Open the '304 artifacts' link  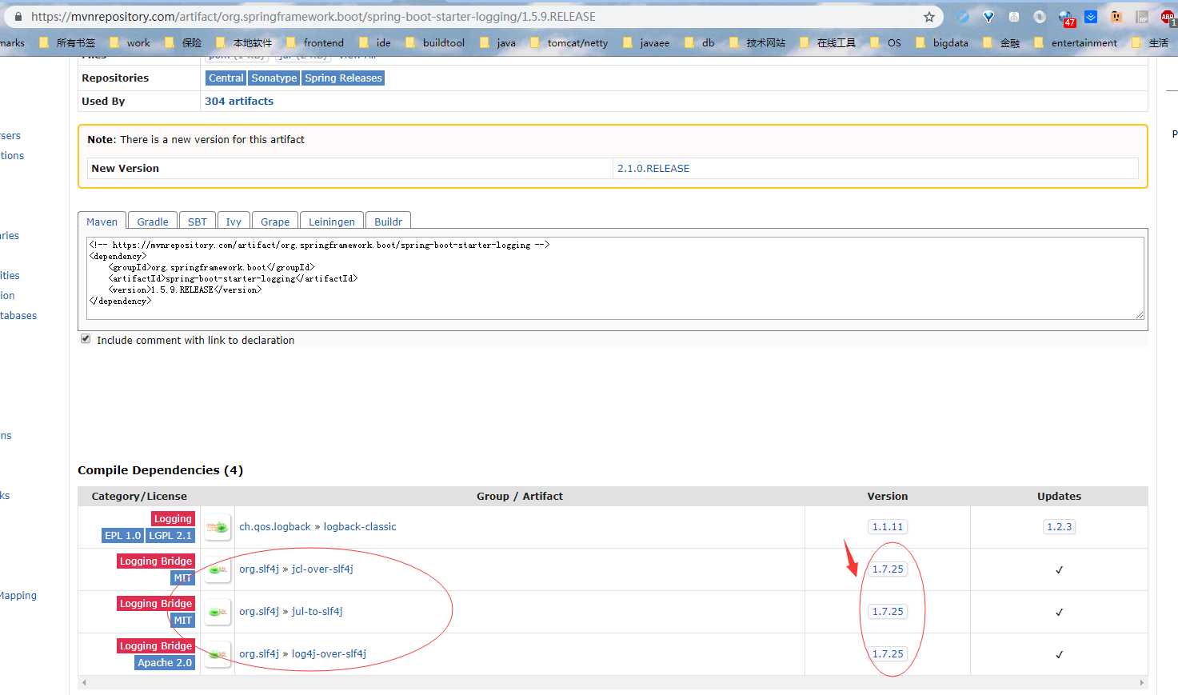tap(239, 102)
